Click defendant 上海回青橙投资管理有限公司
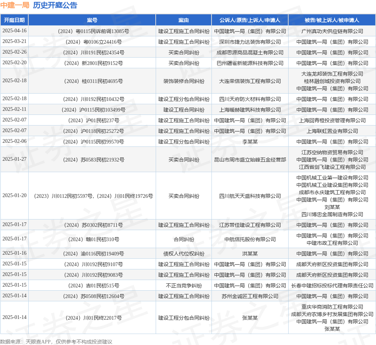The image size is (376, 345). point(332,121)
